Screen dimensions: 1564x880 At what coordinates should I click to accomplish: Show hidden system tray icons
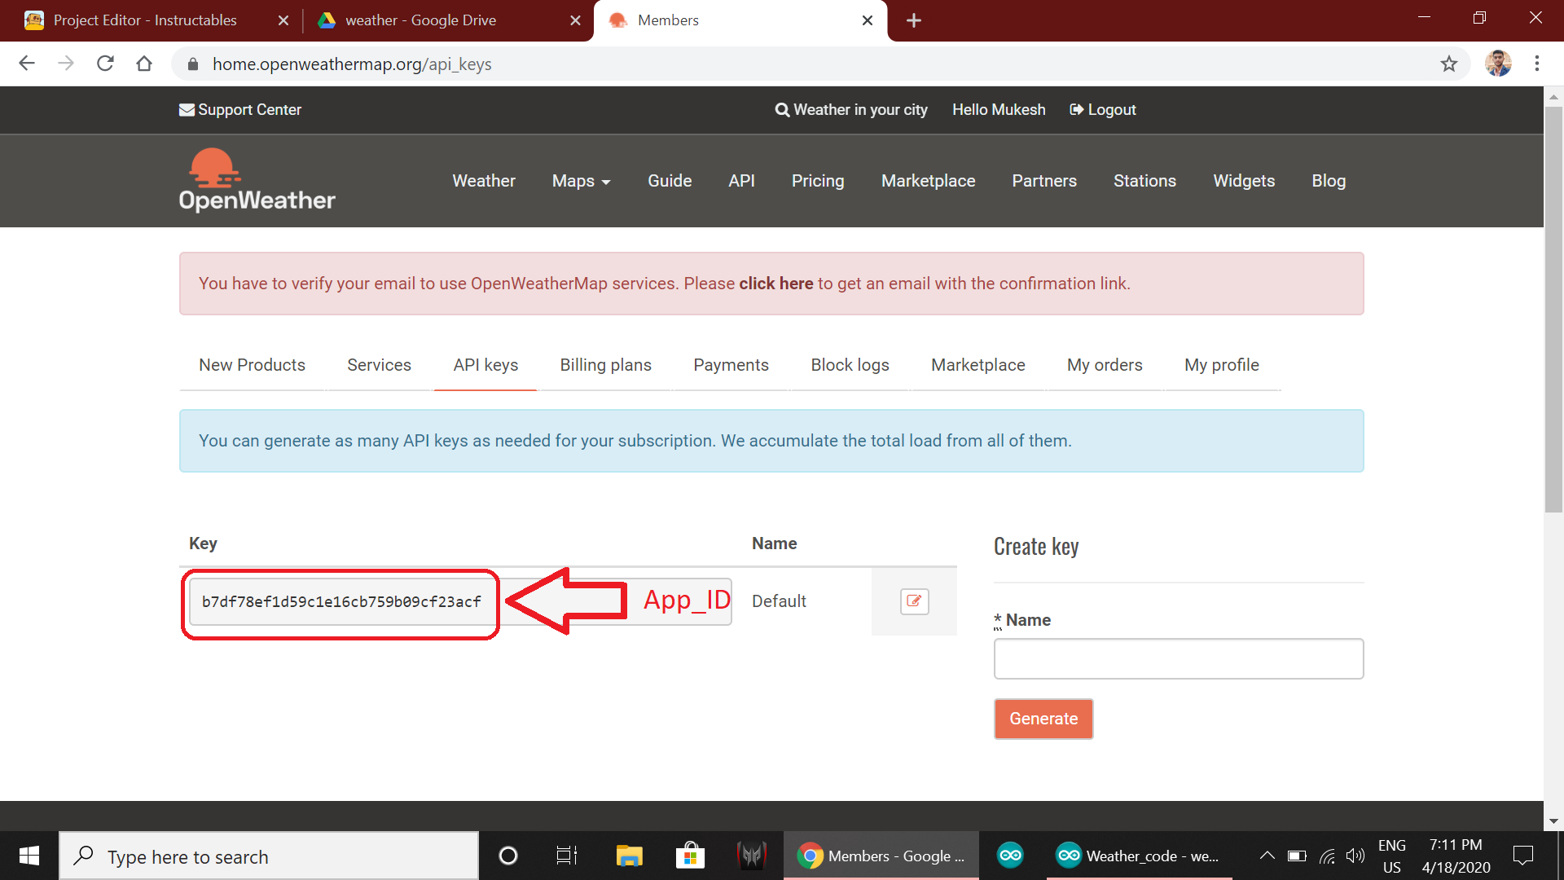(x=1267, y=856)
